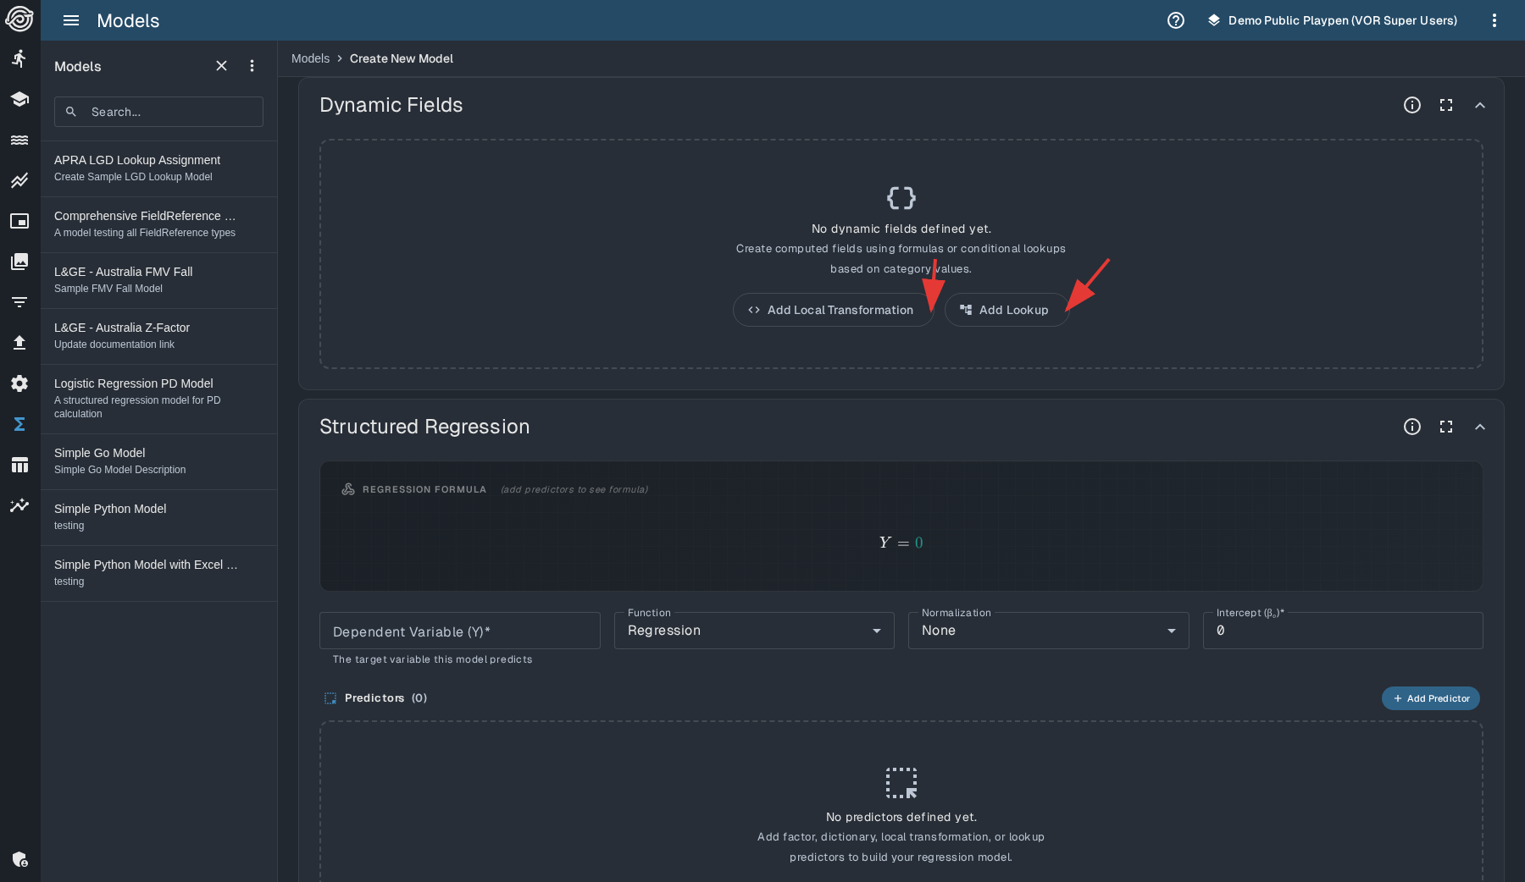Open Models panel three-dot options menu

[252, 66]
